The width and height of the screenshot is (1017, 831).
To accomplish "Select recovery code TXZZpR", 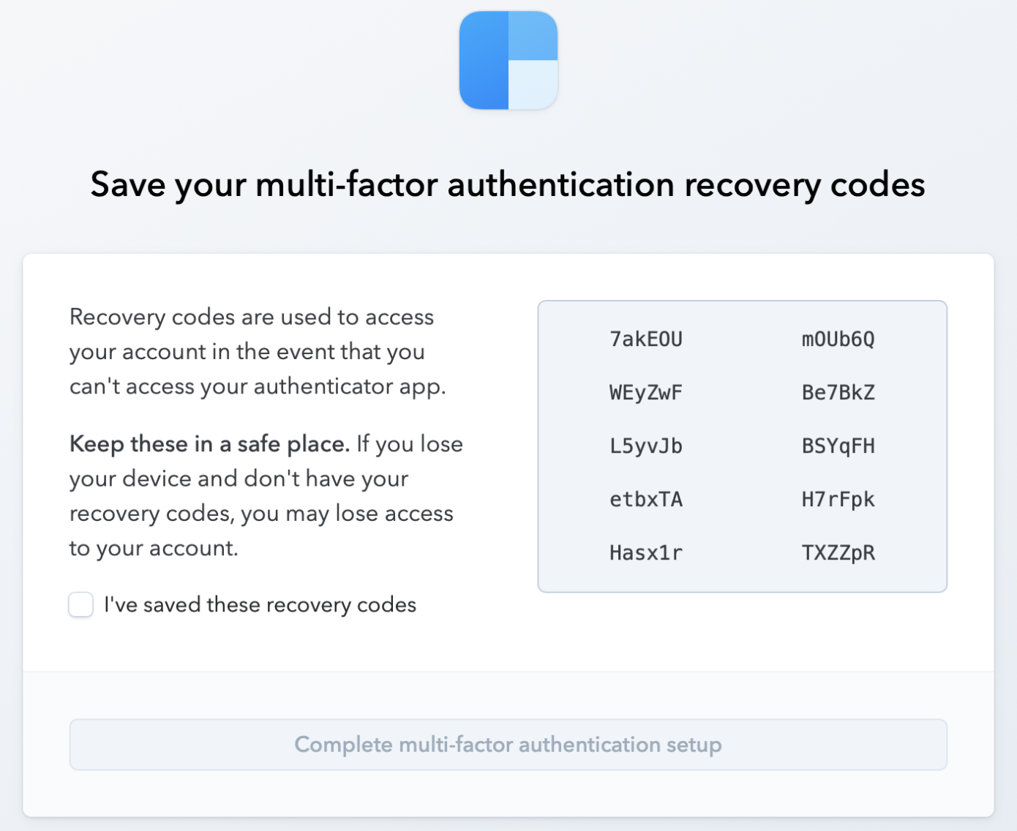I will (x=838, y=553).
